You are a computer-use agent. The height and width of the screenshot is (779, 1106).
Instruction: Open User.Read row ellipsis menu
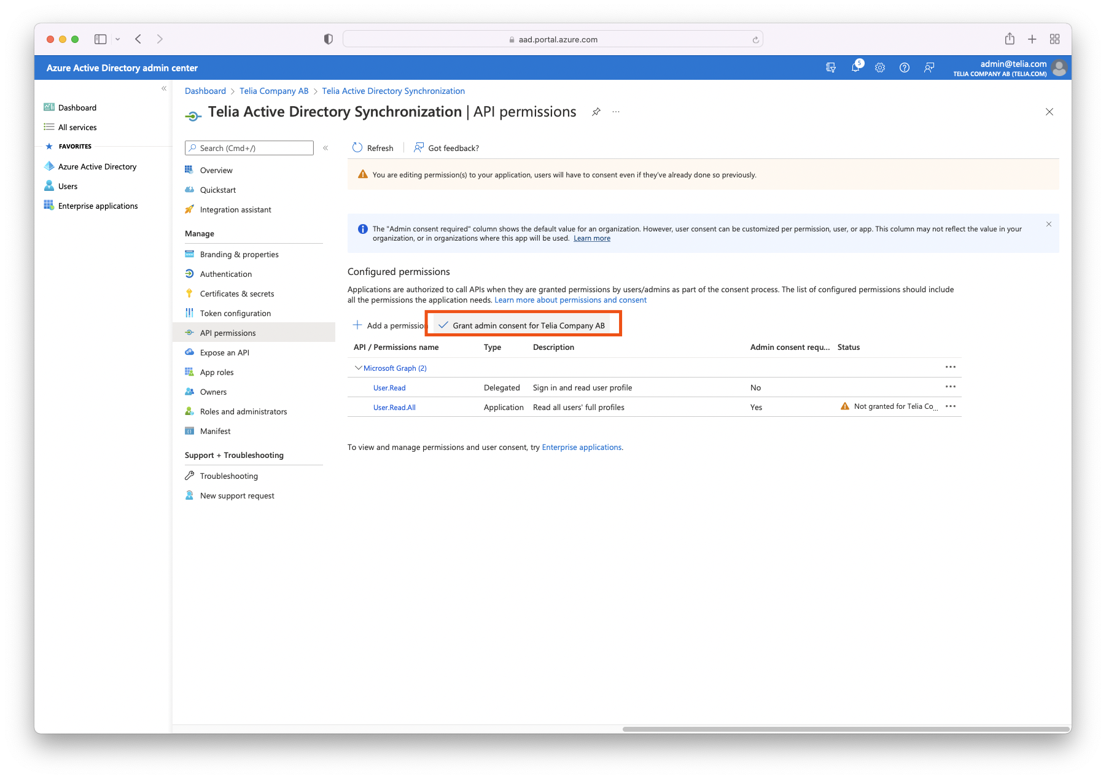pos(951,387)
